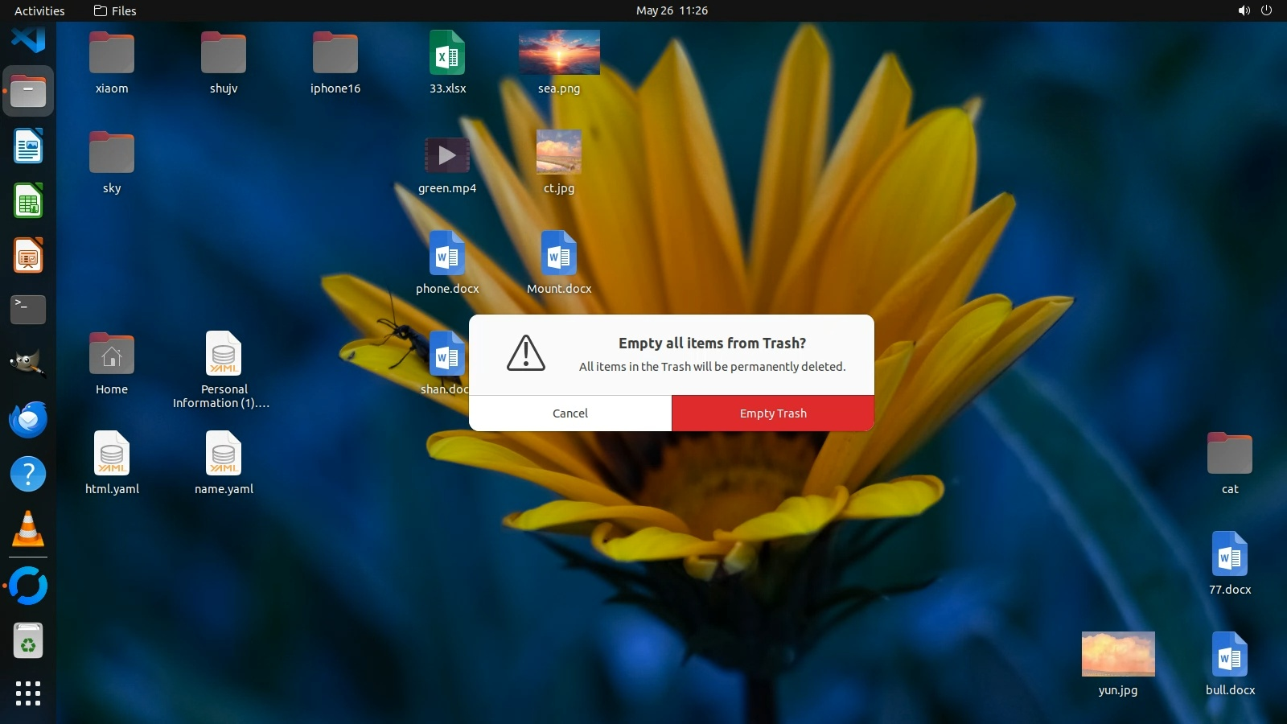
Task: Launch GIMP image editor from the dock
Action: (x=28, y=364)
